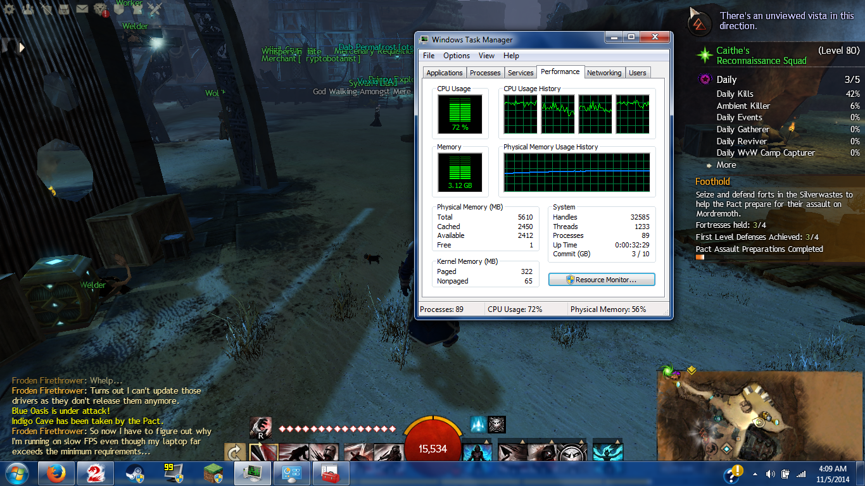The height and width of the screenshot is (486, 865).
Task: Switch to the Processes tab
Action: coord(485,73)
